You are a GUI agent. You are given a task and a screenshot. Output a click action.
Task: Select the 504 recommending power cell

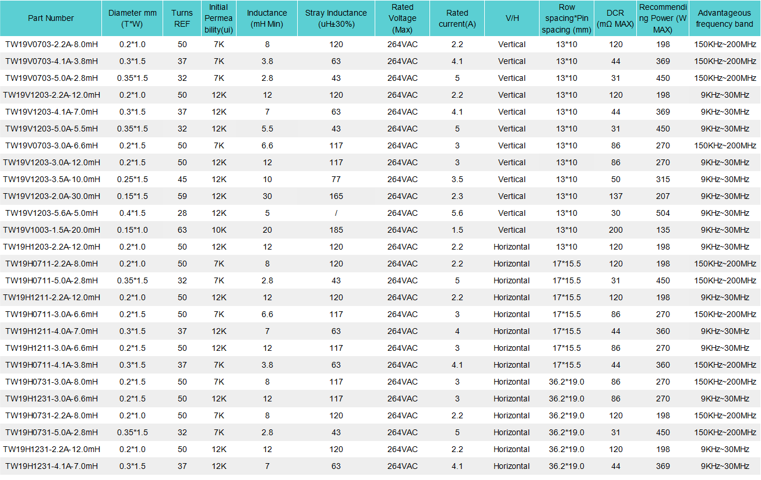pos(663,213)
